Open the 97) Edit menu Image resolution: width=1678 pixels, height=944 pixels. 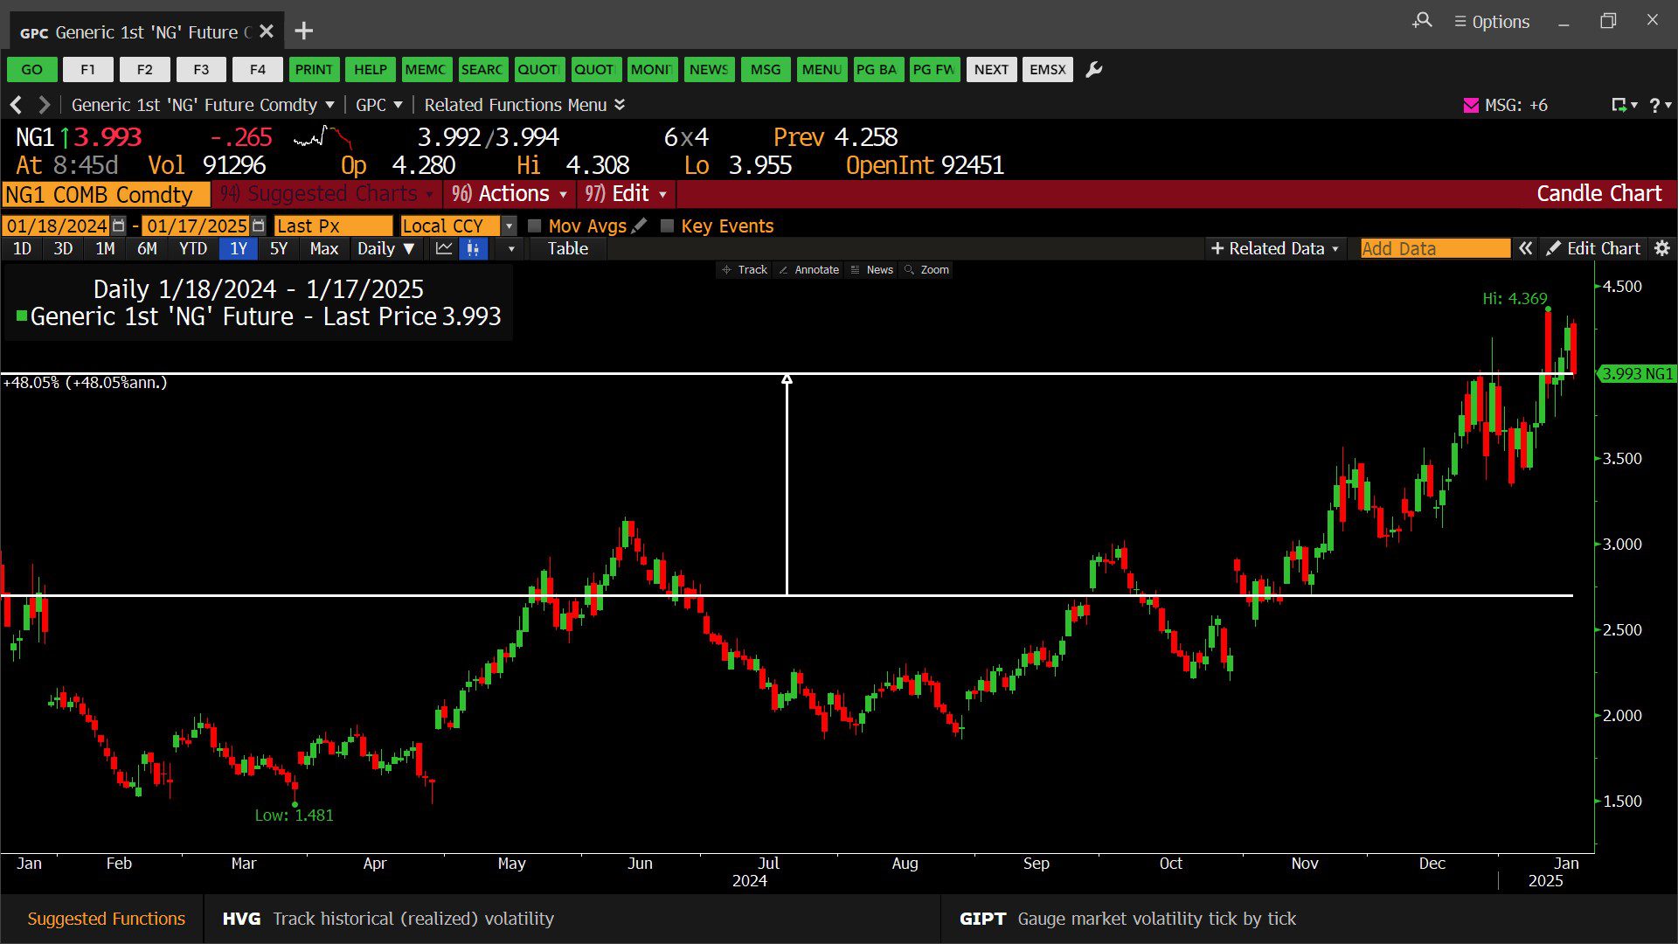pyautogui.click(x=626, y=194)
